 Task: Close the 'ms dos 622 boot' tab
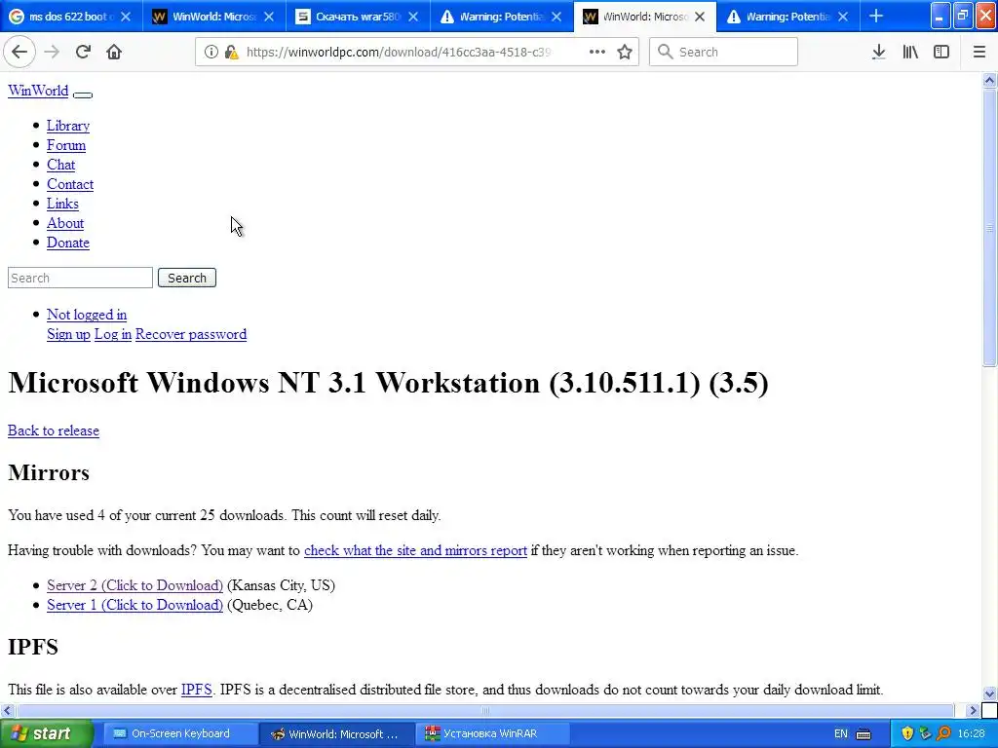[126, 17]
